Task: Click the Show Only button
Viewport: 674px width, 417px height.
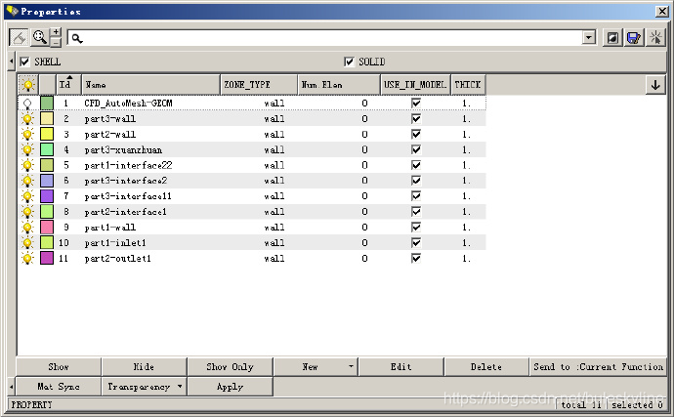Action: point(230,367)
